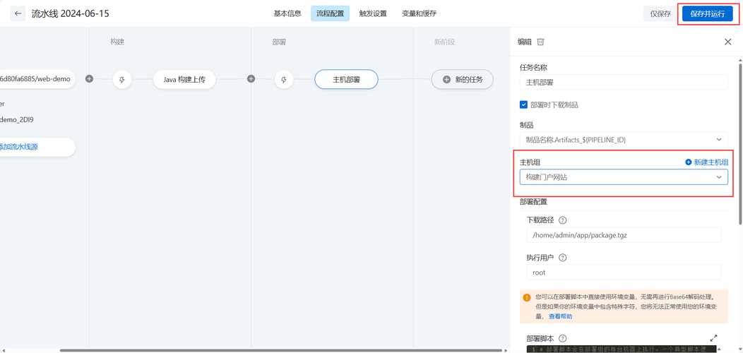Click 仅保存 button
The height and width of the screenshot is (353, 743).
660,13
